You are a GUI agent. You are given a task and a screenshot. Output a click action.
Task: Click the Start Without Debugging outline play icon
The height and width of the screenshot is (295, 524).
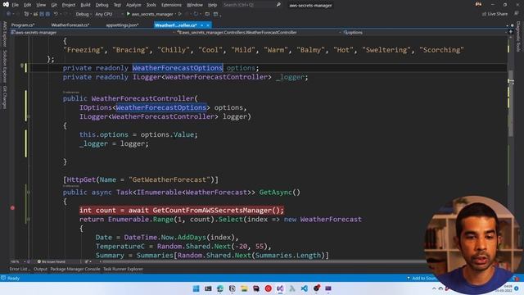tap(180, 14)
